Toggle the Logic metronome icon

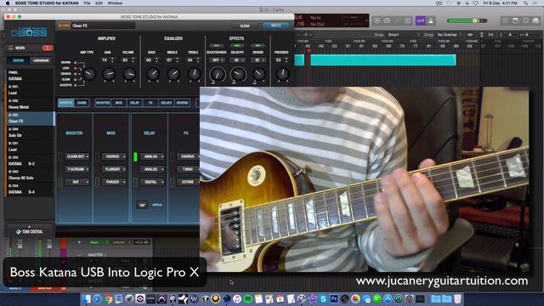pyautogui.click(x=431, y=20)
